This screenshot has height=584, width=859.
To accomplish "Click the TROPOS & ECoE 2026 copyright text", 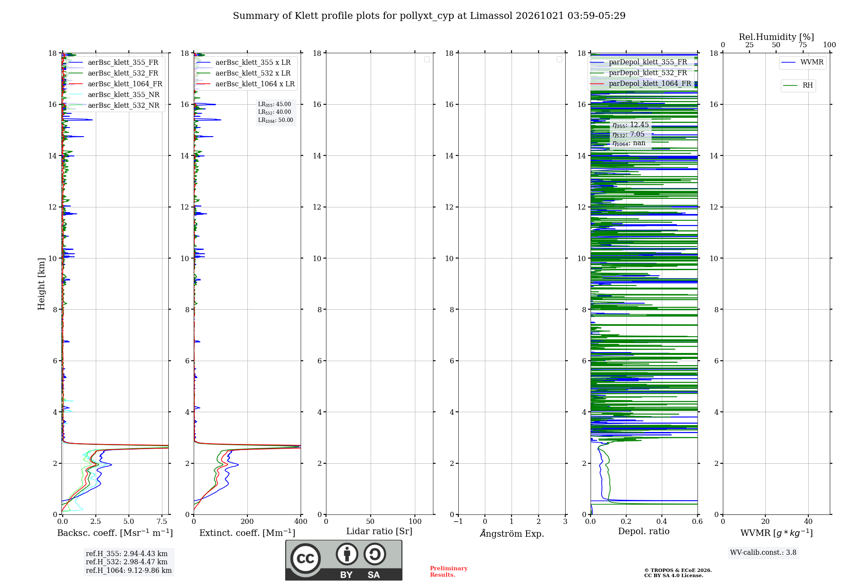I will (678, 570).
